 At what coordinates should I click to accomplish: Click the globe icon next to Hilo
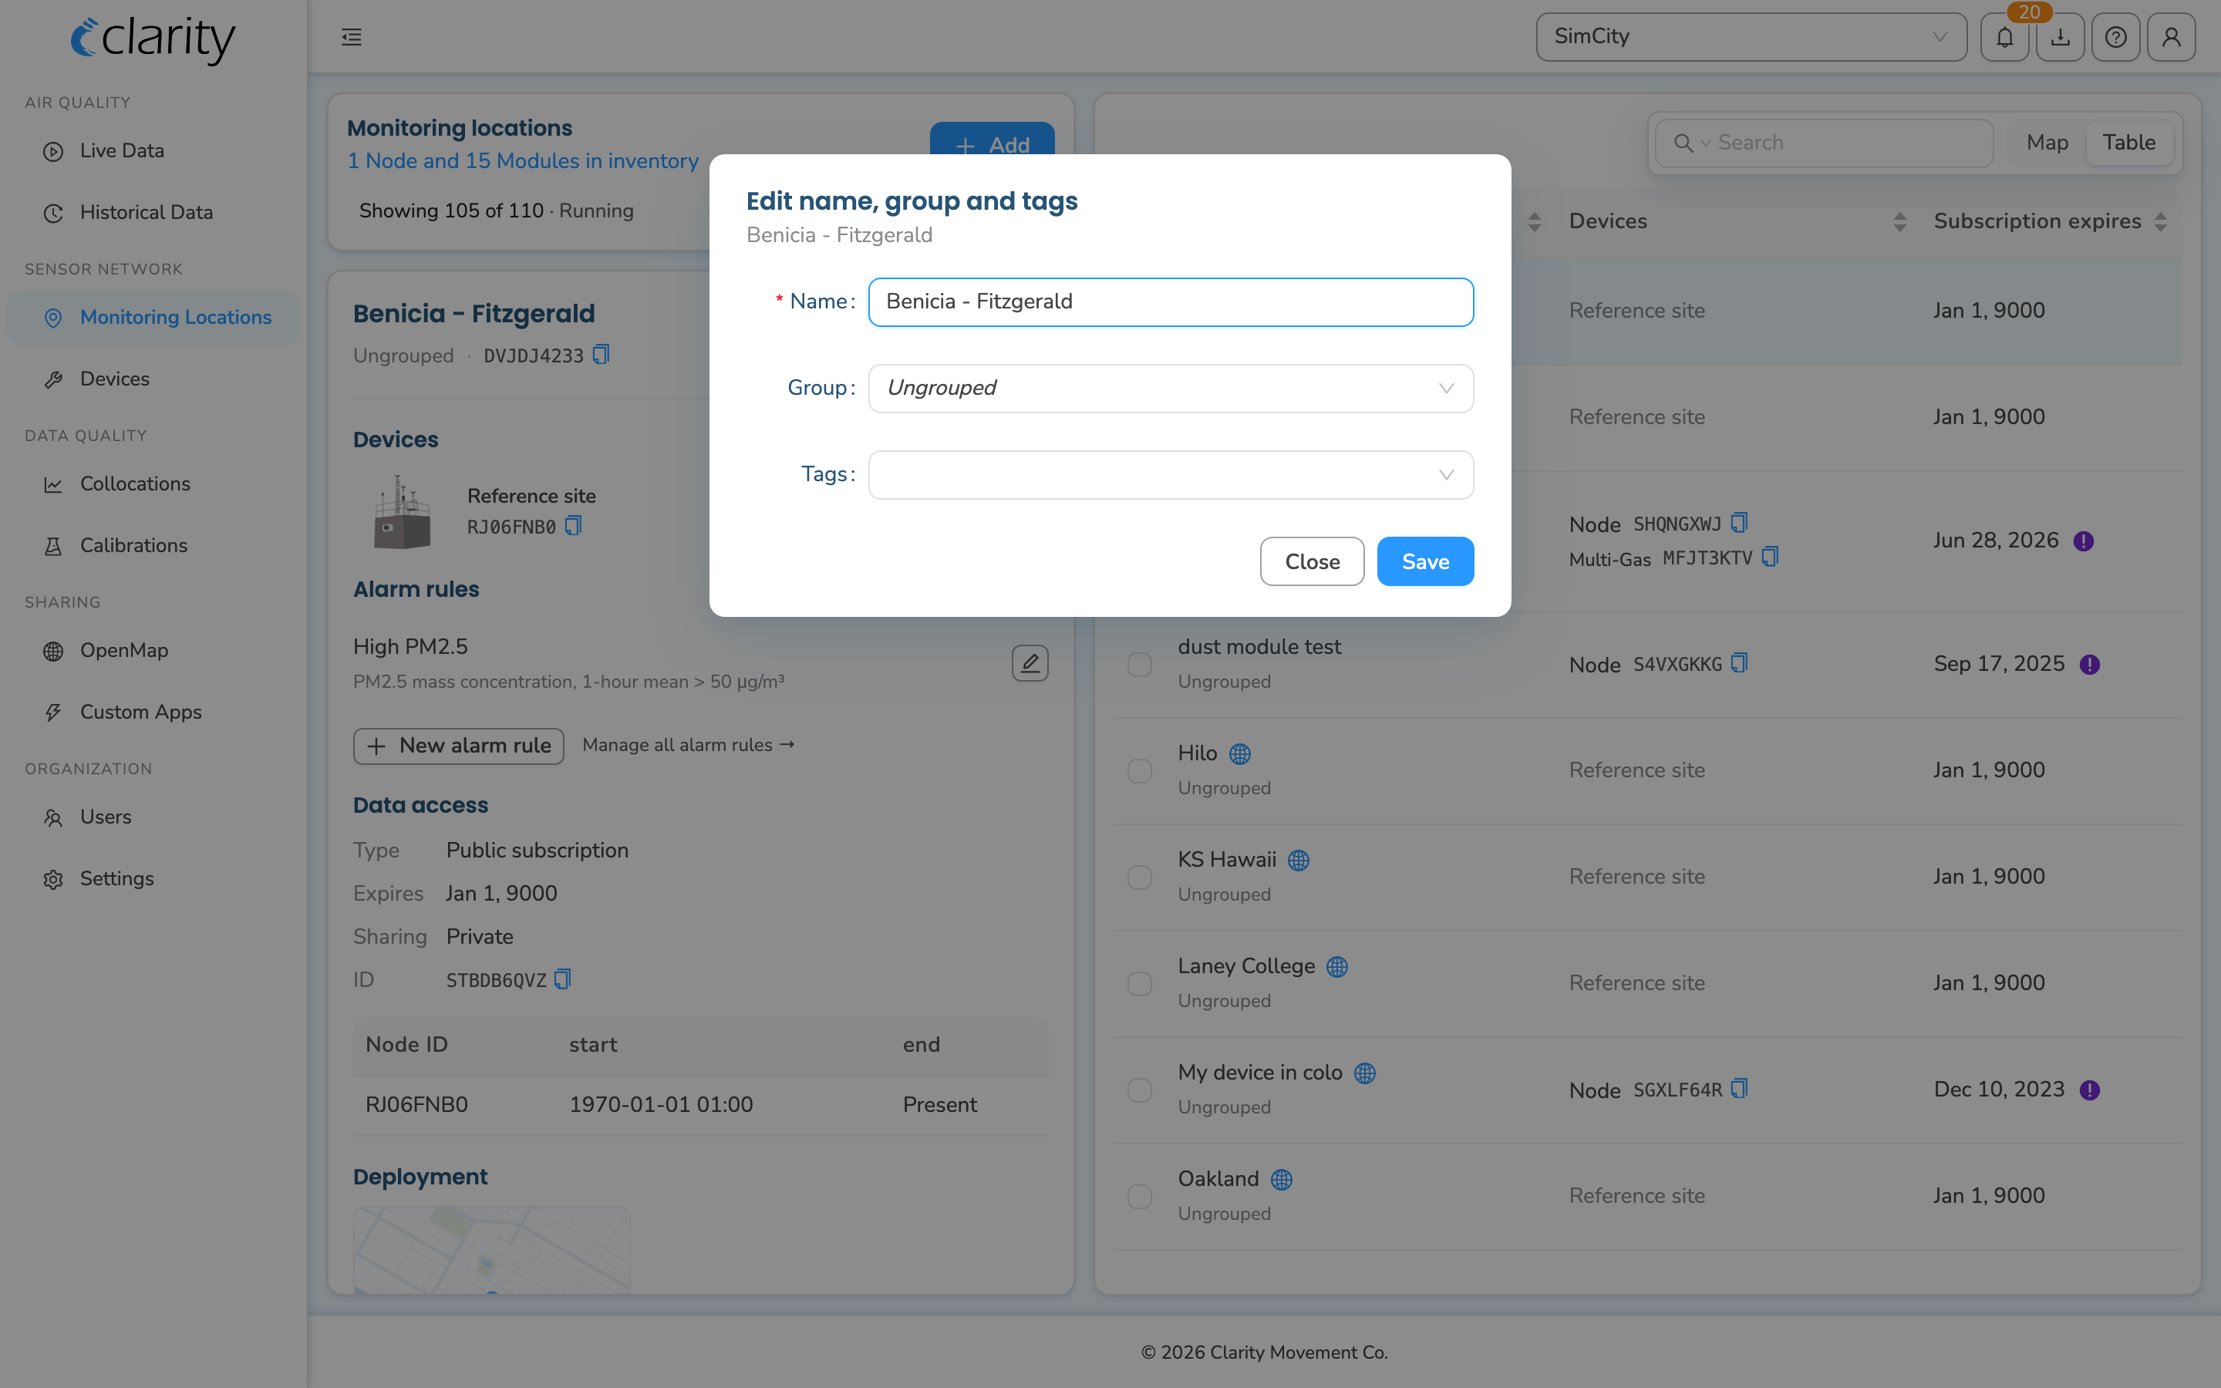[1240, 753]
